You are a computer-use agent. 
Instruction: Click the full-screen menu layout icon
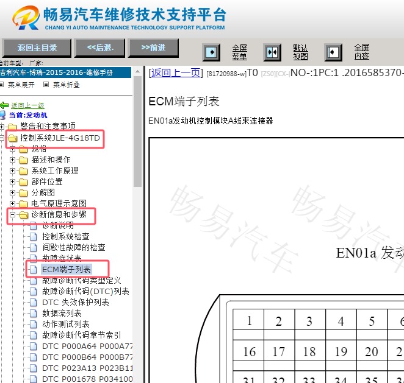tap(211, 52)
